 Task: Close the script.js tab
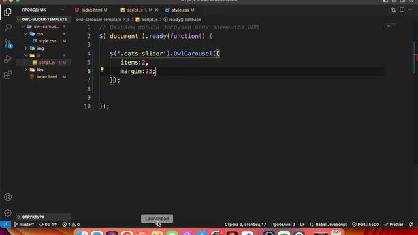pyautogui.click(x=157, y=10)
